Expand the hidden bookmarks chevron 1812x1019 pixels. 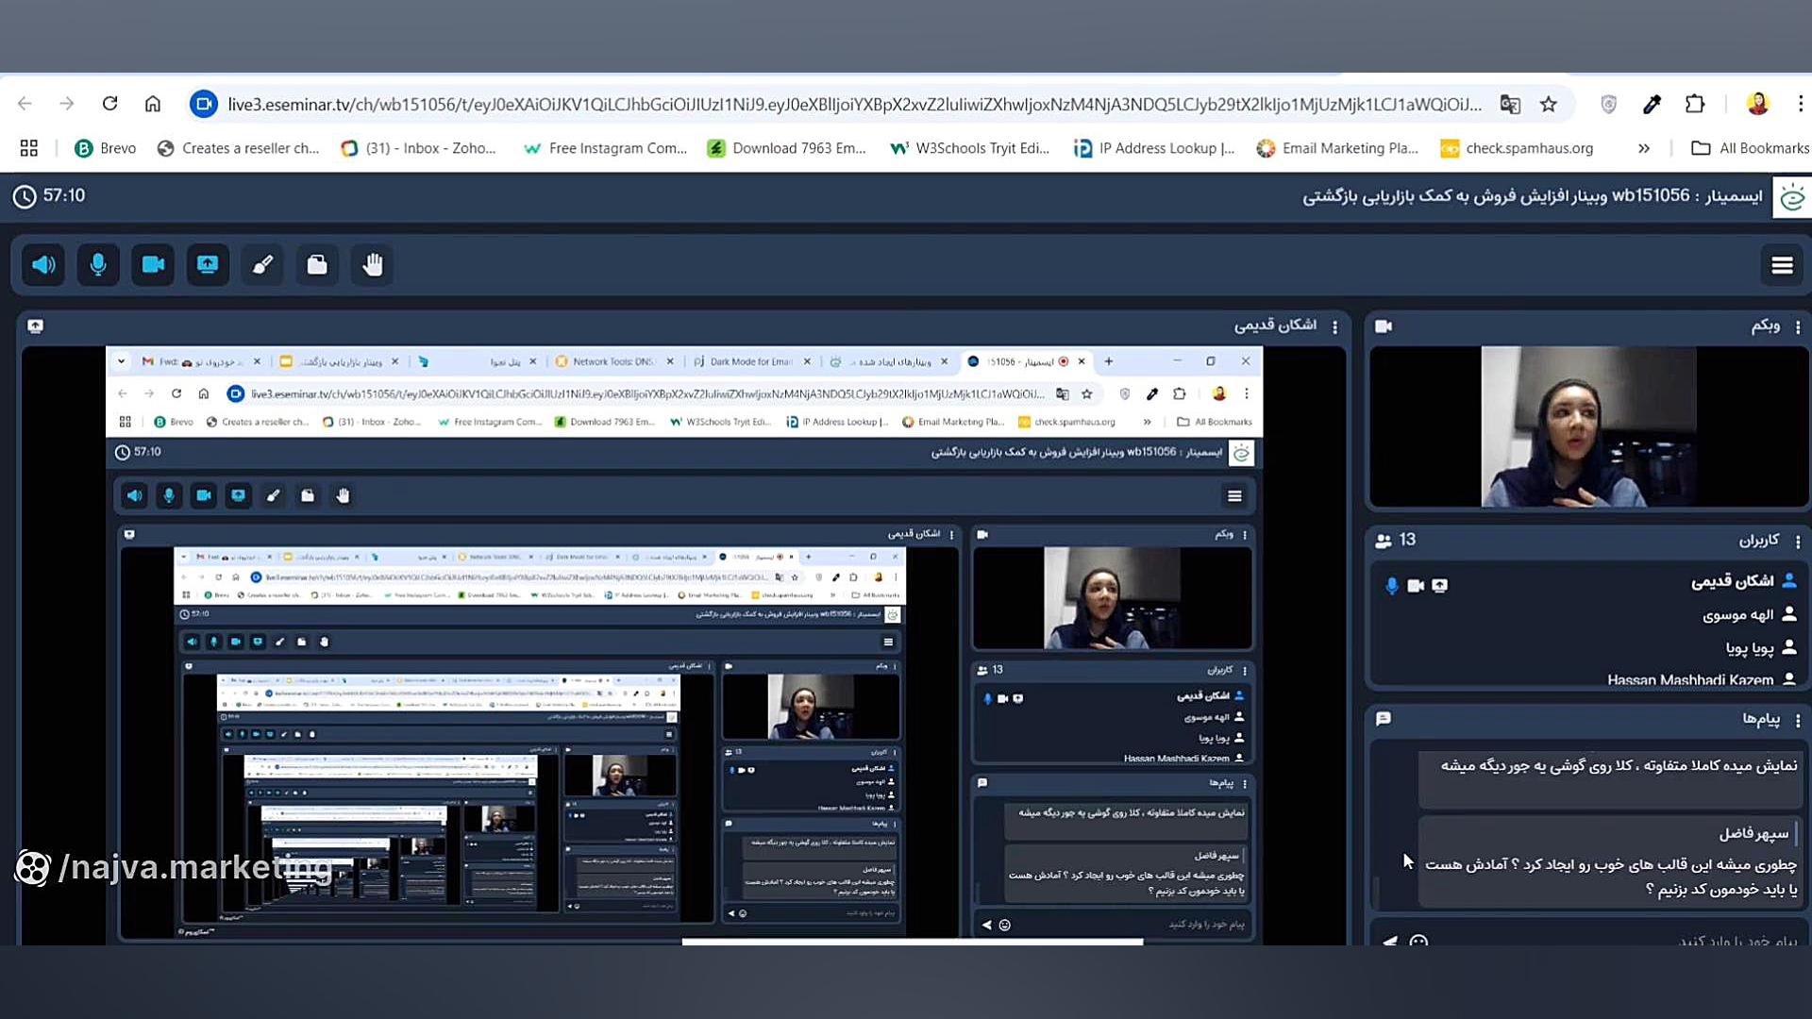pos(1644,148)
